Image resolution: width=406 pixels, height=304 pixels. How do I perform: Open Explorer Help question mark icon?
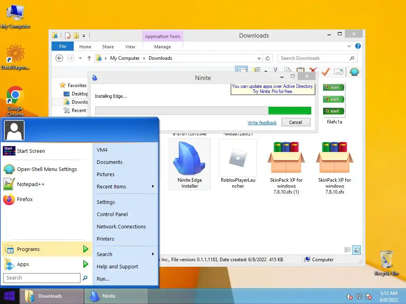(x=358, y=46)
